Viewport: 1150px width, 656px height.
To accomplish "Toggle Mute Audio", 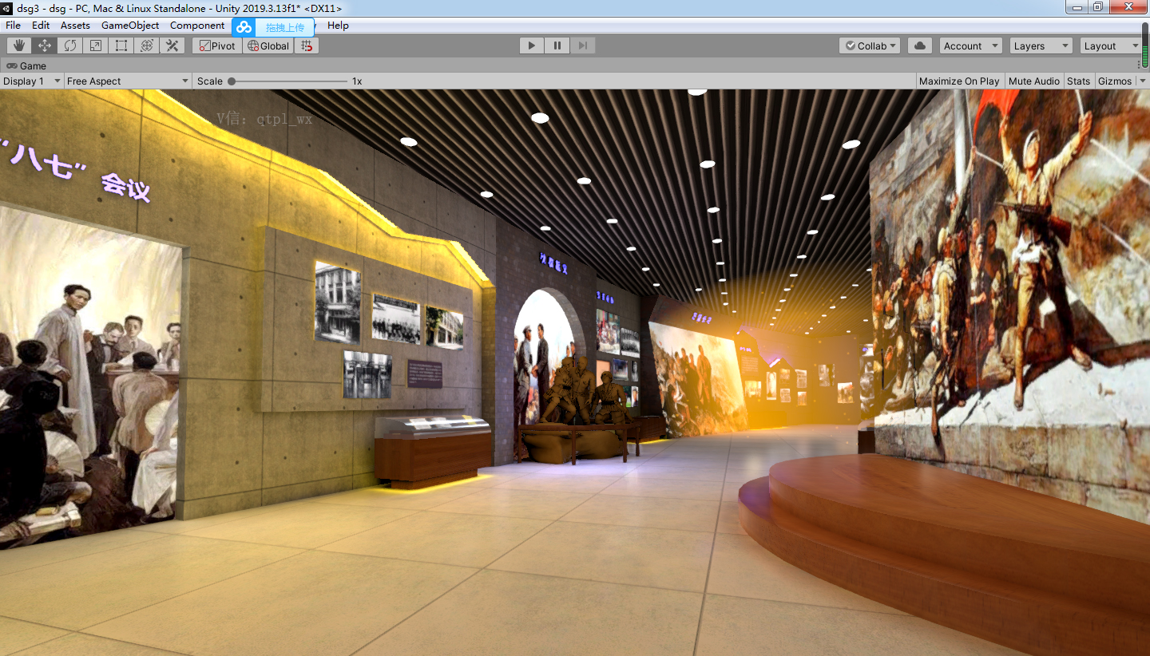I will tap(1033, 81).
